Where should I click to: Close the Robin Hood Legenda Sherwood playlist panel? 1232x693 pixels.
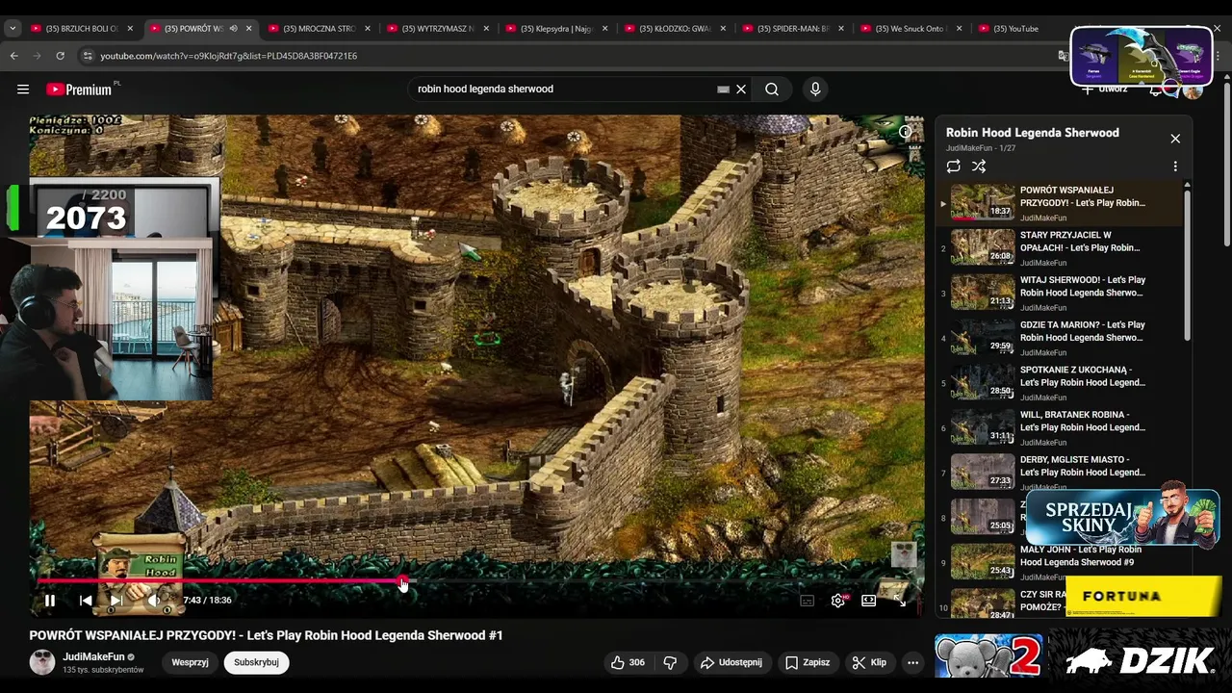(1175, 139)
